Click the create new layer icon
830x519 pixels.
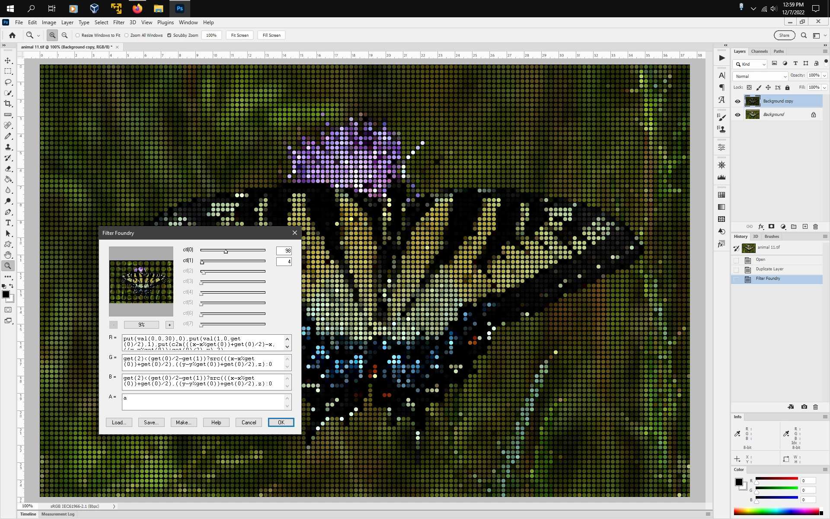coord(805,227)
